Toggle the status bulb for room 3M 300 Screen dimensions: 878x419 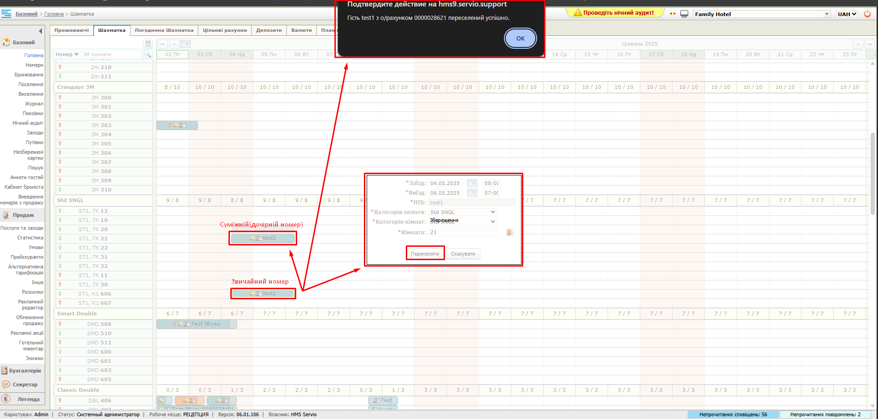(x=60, y=98)
